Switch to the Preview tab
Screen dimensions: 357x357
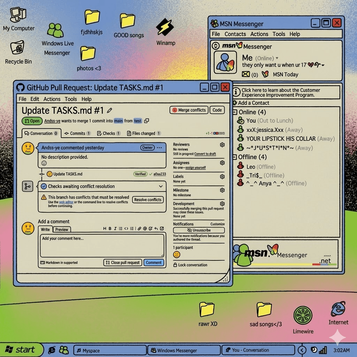[x=62, y=229]
